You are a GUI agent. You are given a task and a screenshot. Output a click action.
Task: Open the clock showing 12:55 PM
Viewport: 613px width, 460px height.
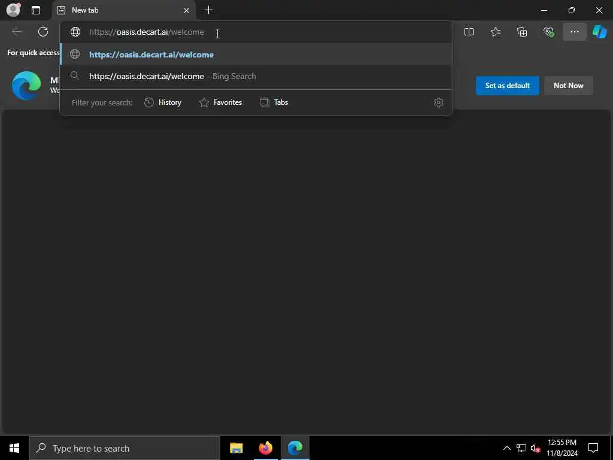[x=562, y=448]
